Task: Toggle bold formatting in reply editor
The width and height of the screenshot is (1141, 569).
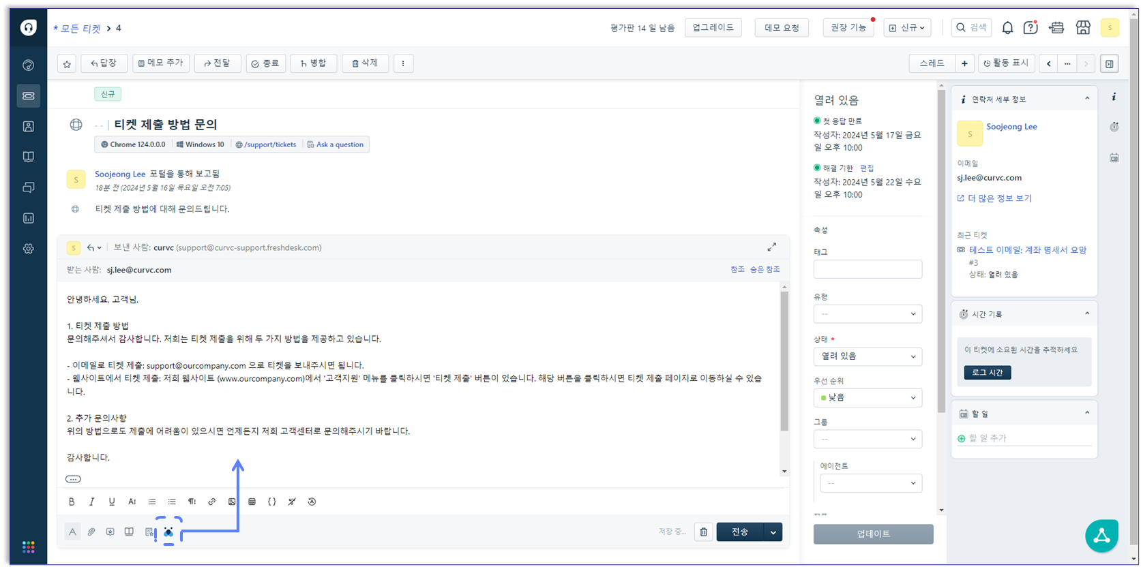Action: coord(72,502)
